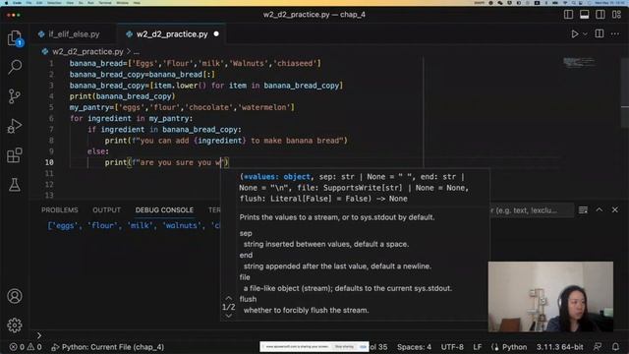The width and height of the screenshot is (629, 354).
Task: Open the feedback icon in status bar
Action: [598, 347]
